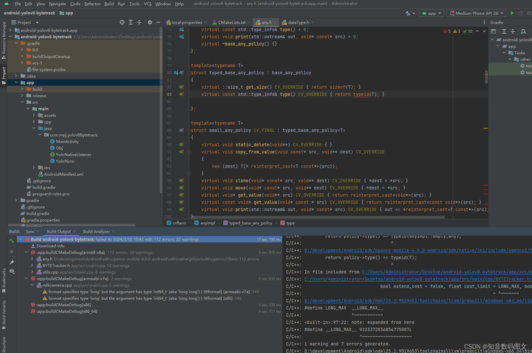Open the VCS menu

(x=148, y=4)
